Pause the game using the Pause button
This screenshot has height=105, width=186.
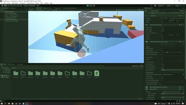tap(91, 6)
